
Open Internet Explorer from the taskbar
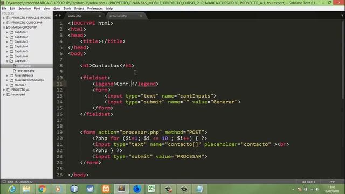(12, 189)
